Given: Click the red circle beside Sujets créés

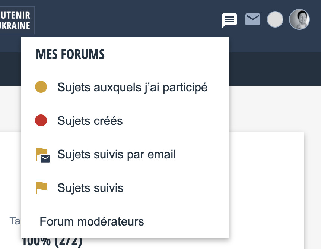Looking at the screenshot, I should (x=41, y=121).
